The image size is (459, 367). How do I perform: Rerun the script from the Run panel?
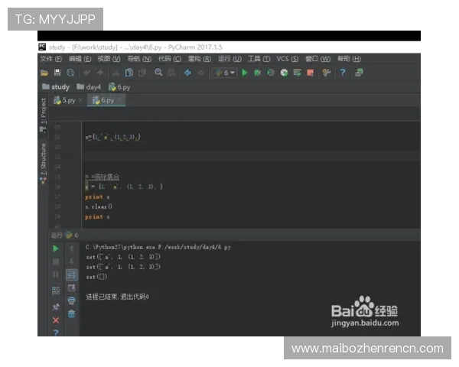click(55, 248)
